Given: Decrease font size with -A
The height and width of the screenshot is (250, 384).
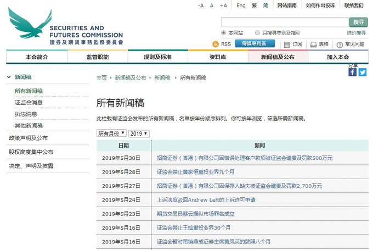Looking at the screenshot, I should point(201,5).
